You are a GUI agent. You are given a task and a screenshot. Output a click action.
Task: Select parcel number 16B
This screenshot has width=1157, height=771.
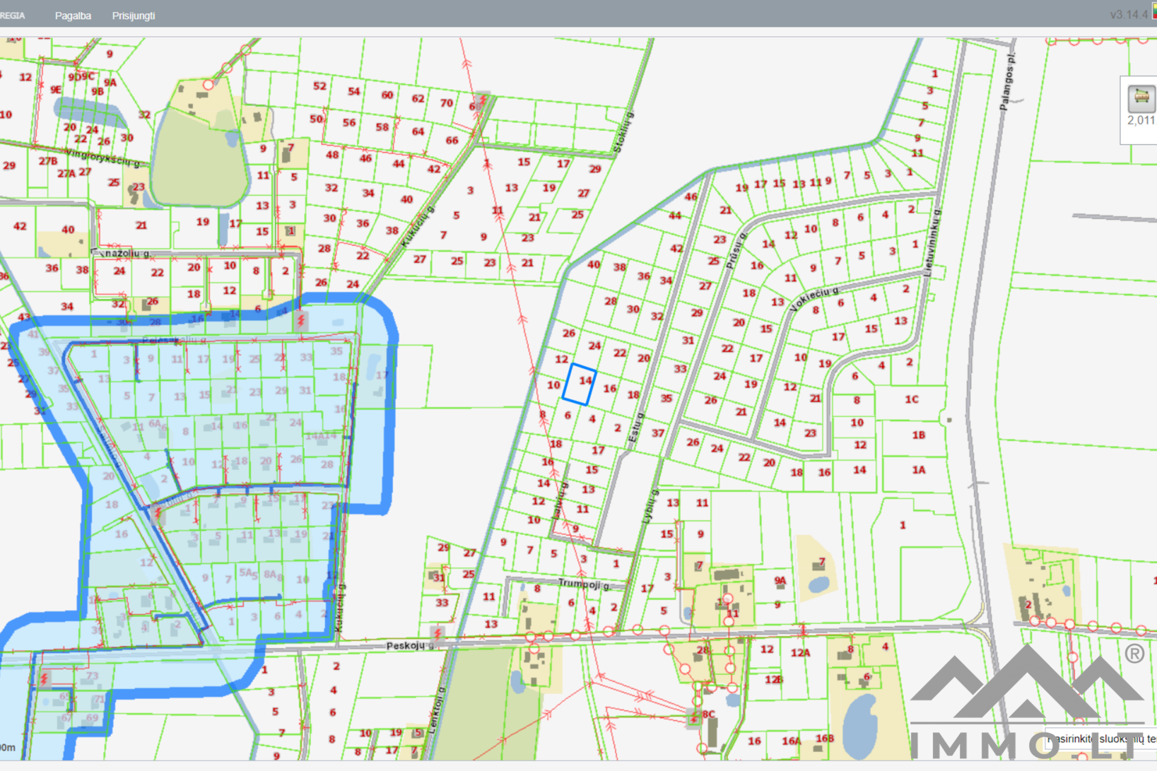[x=825, y=738]
